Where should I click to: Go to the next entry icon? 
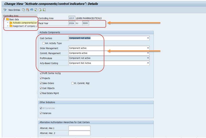(x=40, y=10)
